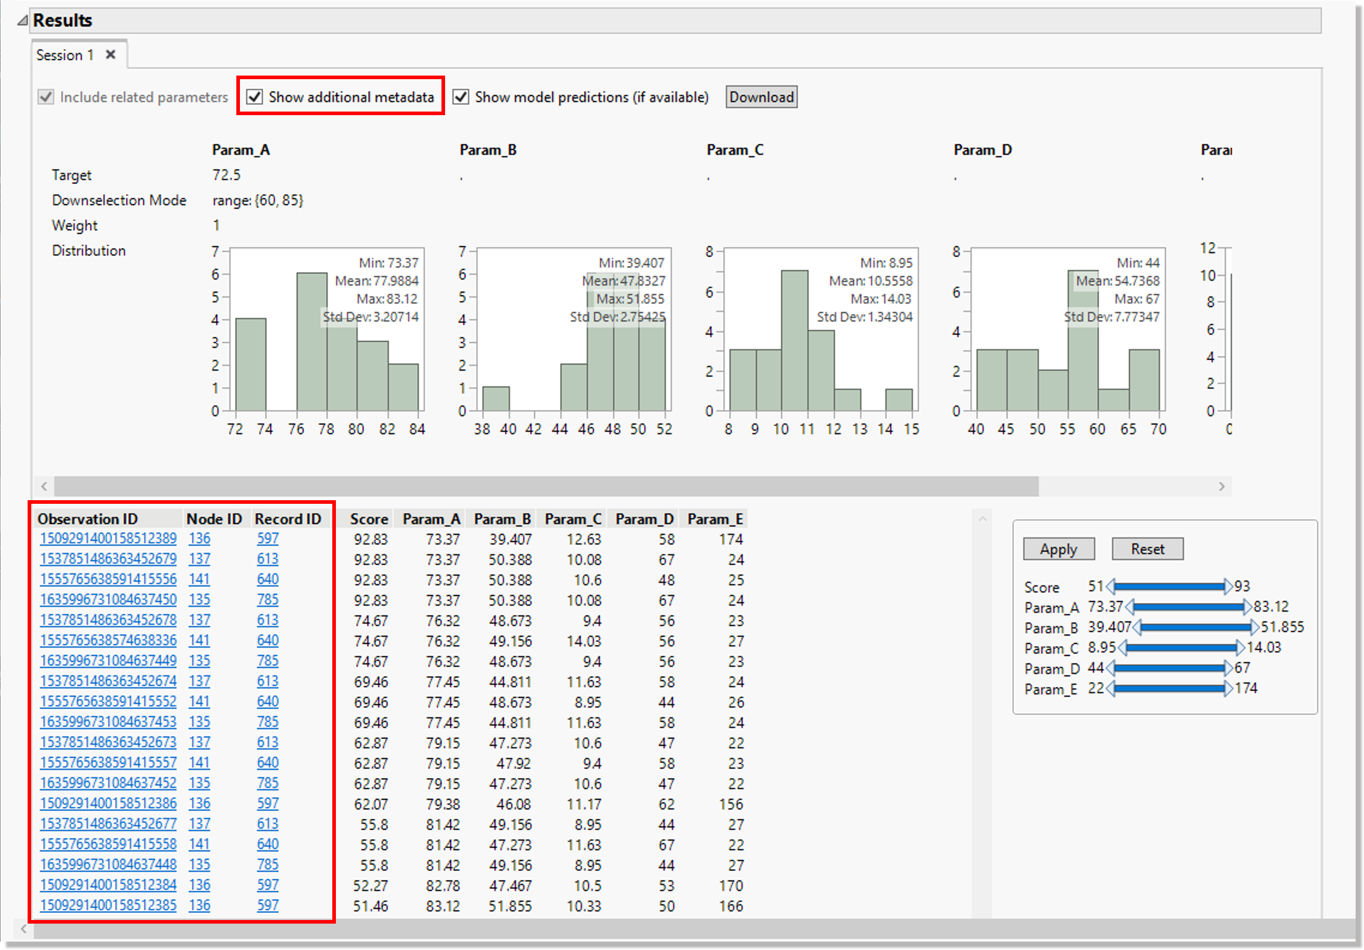Click the histogram panel horizontal scrollbar thumb
The image size is (1364, 950).
tap(546, 486)
